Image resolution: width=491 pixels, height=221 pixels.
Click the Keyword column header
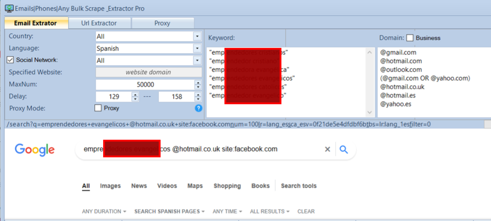[221, 38]
